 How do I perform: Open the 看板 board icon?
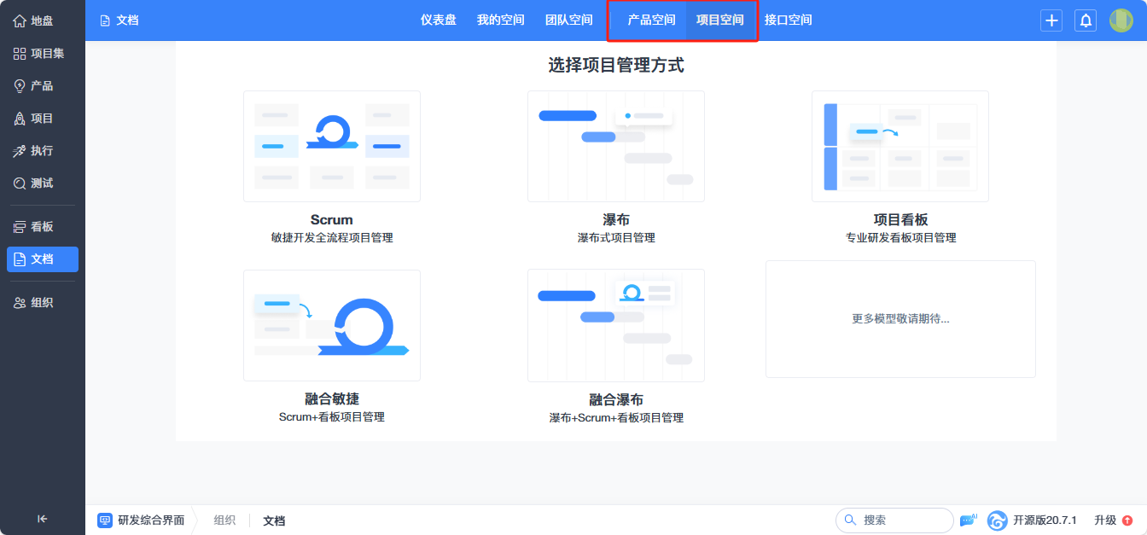click(x=20, y=227)
